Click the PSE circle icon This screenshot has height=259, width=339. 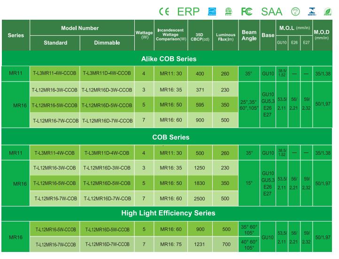click(295, 11)
